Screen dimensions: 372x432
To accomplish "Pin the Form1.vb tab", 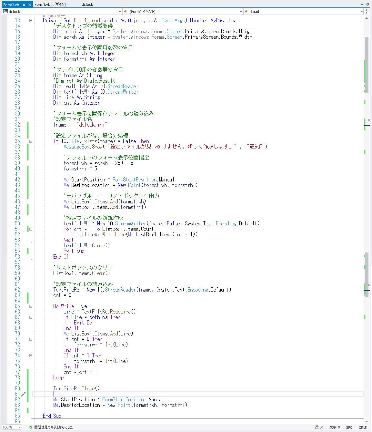I will point(24,5).
